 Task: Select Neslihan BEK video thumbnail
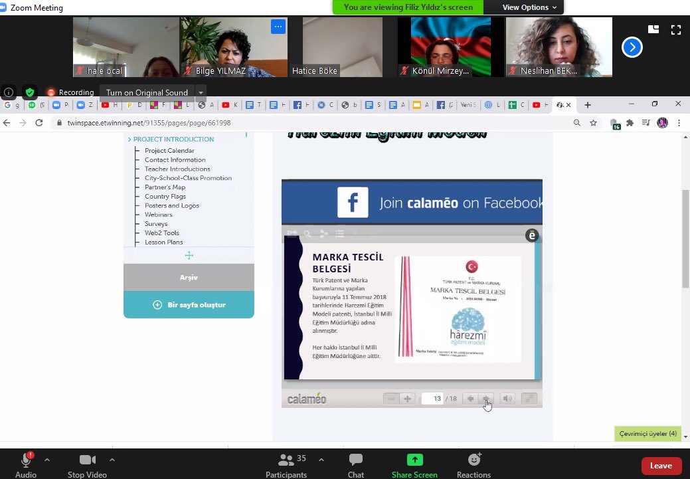(559, 47)
